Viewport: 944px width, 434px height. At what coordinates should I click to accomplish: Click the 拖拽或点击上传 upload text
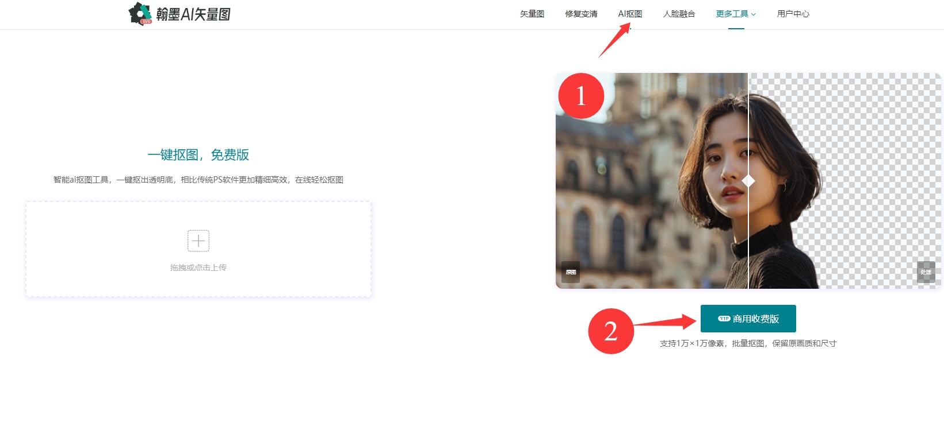[x=198, y=268]
